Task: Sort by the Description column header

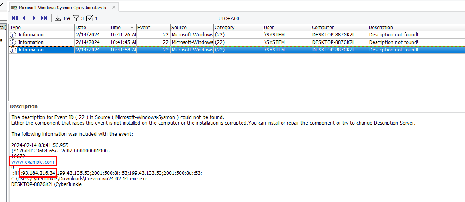Action: point(417,27)
